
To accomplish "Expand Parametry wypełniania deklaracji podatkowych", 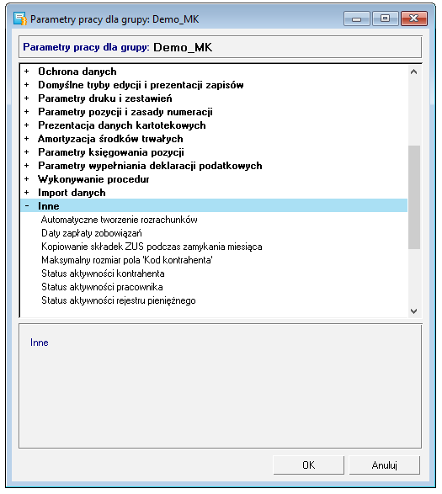I will pos(27,166).
